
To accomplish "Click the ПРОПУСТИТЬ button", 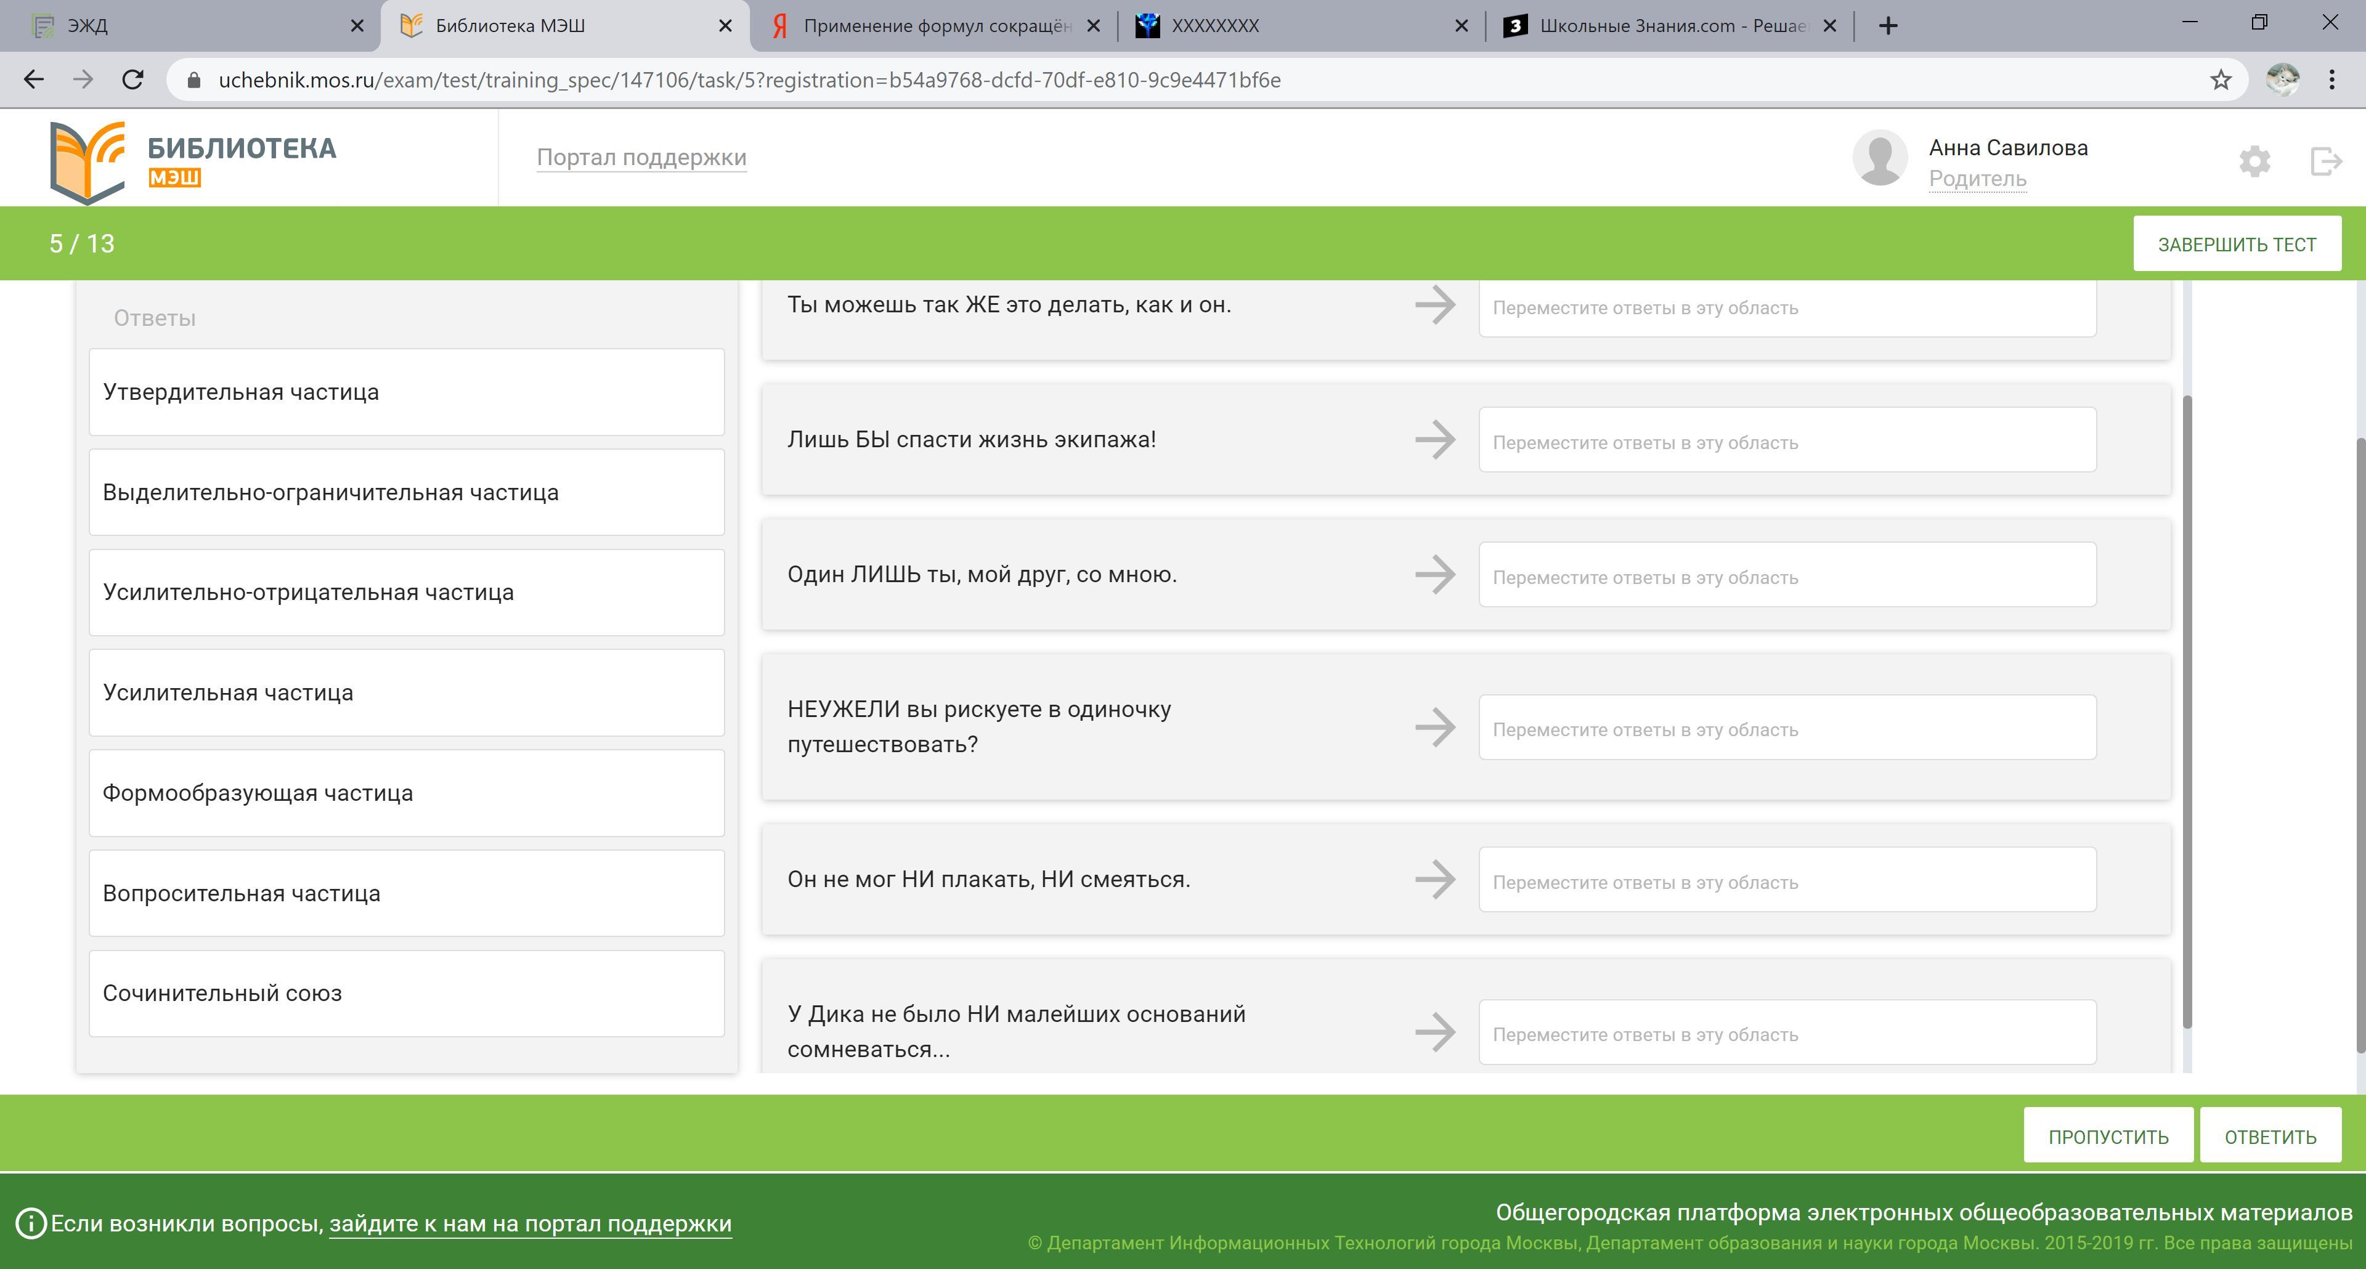I will click(x=2108, y=1137).
